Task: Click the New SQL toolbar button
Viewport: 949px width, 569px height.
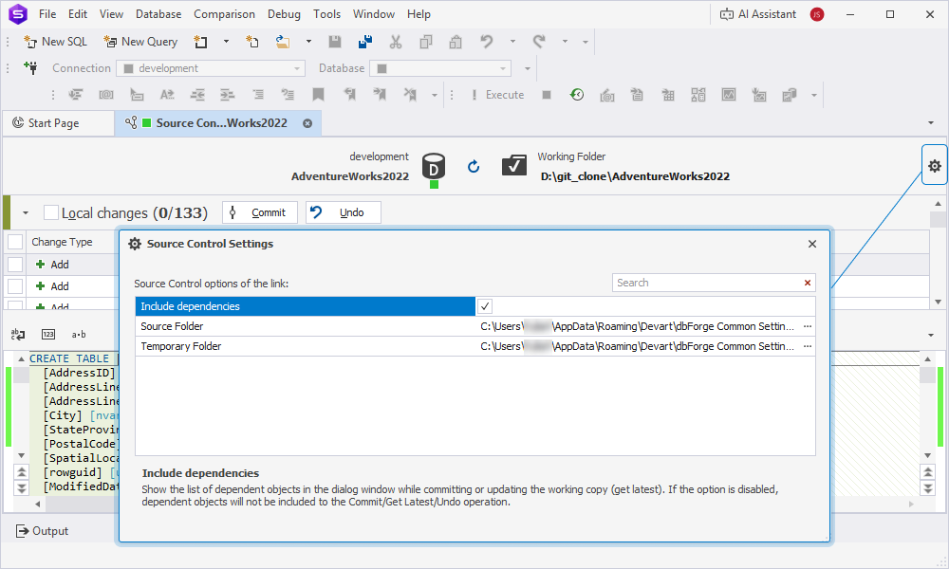Action: coord(55,42)
